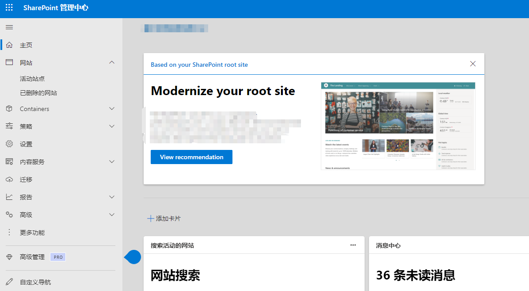
Task: Open 活动站点 in the sidebar
Action: tap(32, 79)
